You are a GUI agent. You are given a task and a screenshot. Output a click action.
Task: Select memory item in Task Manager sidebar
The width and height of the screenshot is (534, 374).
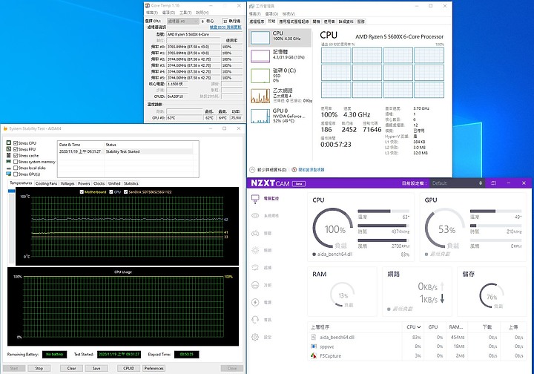point(280,56)
